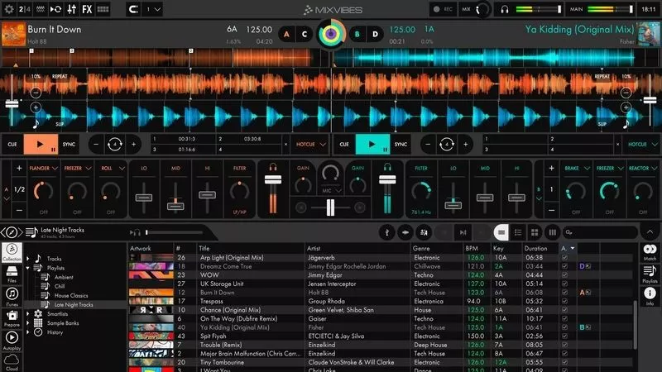Click the left deck CUE button
The width and height of the screenshot is (662, 372).
point(12,144)
